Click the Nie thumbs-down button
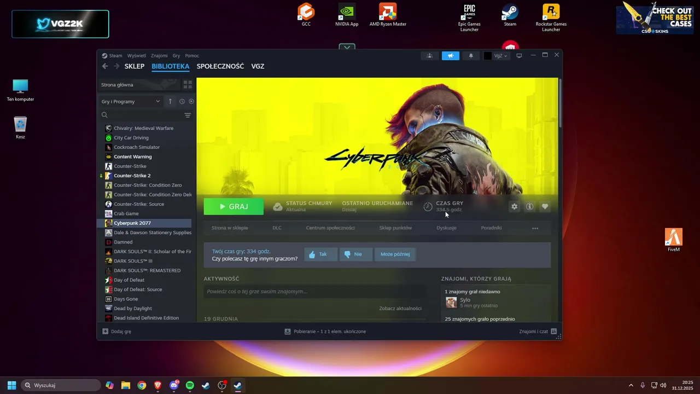 [x=355, y=254]
